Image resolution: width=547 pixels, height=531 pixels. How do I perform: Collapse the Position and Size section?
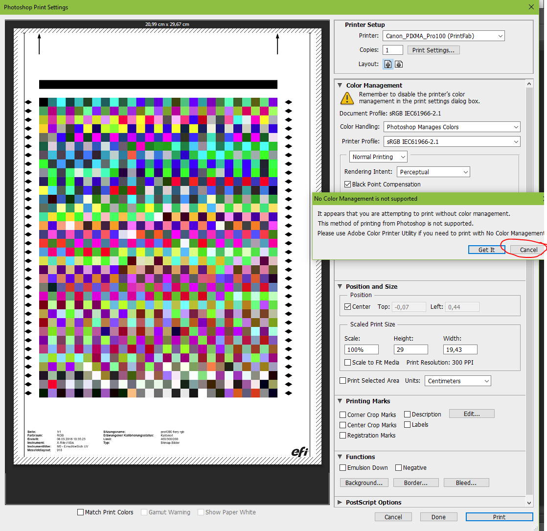point(340,286)
